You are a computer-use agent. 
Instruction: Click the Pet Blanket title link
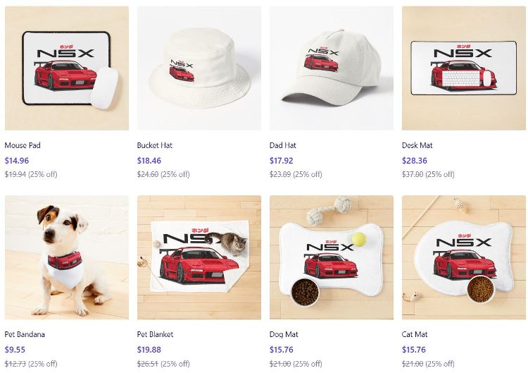tap(155, 334)
